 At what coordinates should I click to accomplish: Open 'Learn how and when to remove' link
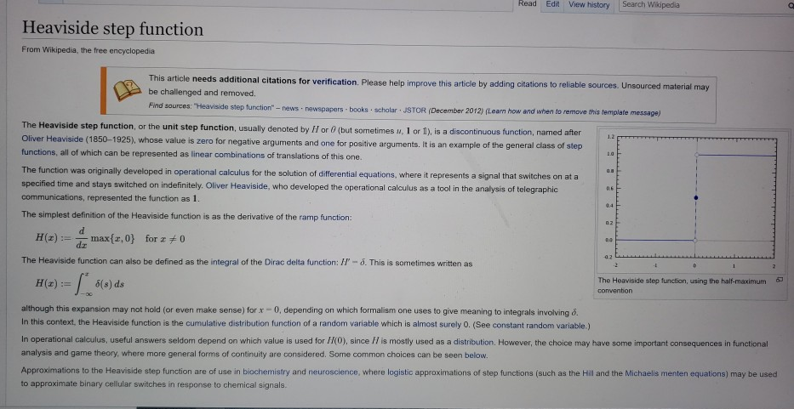pos(573,112)
